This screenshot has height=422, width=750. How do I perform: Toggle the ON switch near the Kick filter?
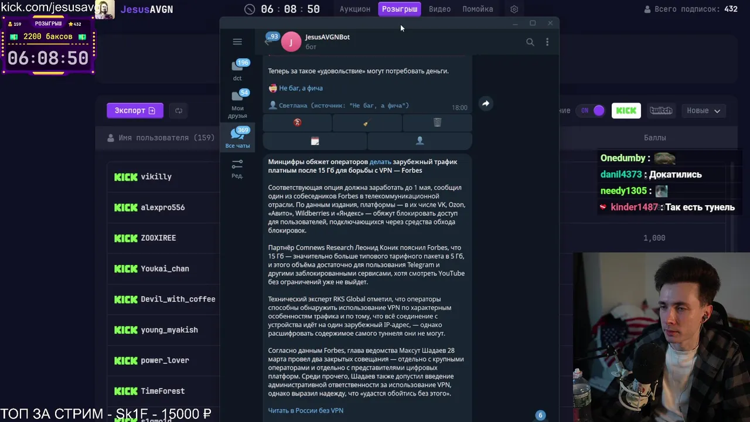tap(590, 110)
